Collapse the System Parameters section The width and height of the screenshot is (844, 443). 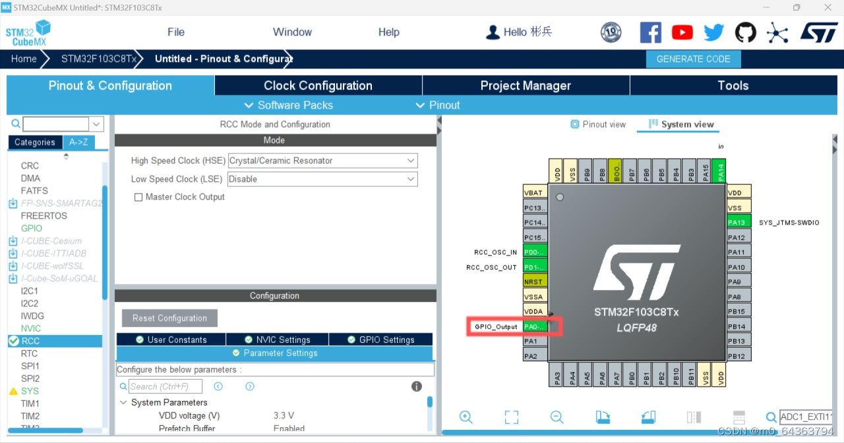click(x=124, y=402)
